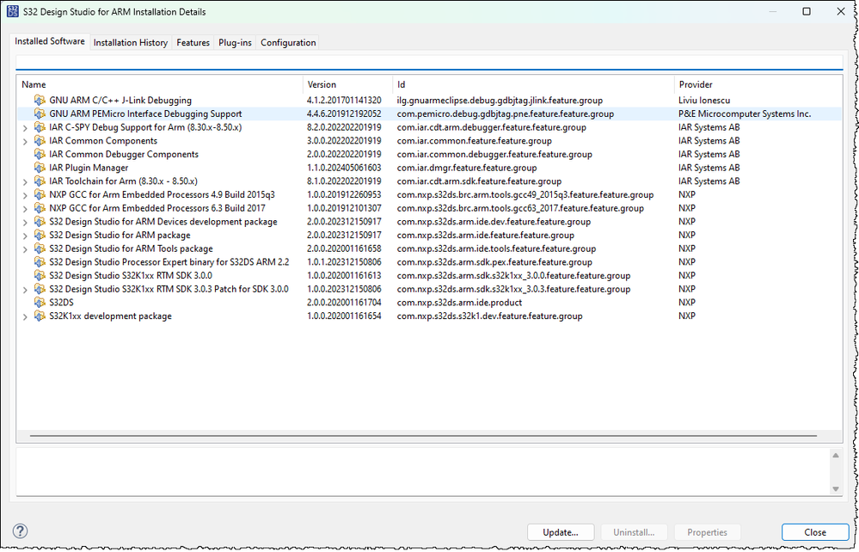Click the package icon next to S32DS entry
Viewport: 859px width, 552px height.
[x=40, y=303]
